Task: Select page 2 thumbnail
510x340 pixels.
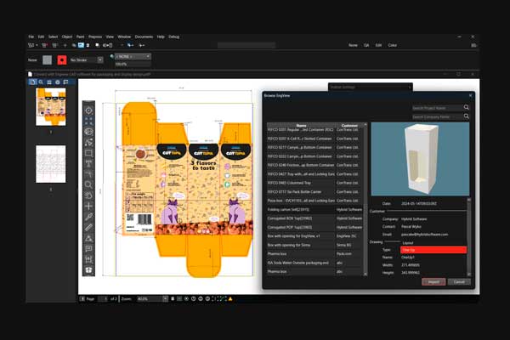Action: click(51, 164)
